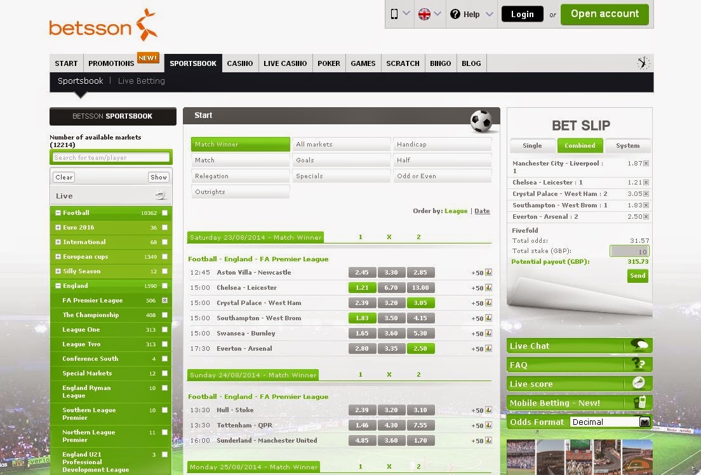701x475 pixels.
Task: Open the language flag dropdown arrow
Action: coord(437,14)
